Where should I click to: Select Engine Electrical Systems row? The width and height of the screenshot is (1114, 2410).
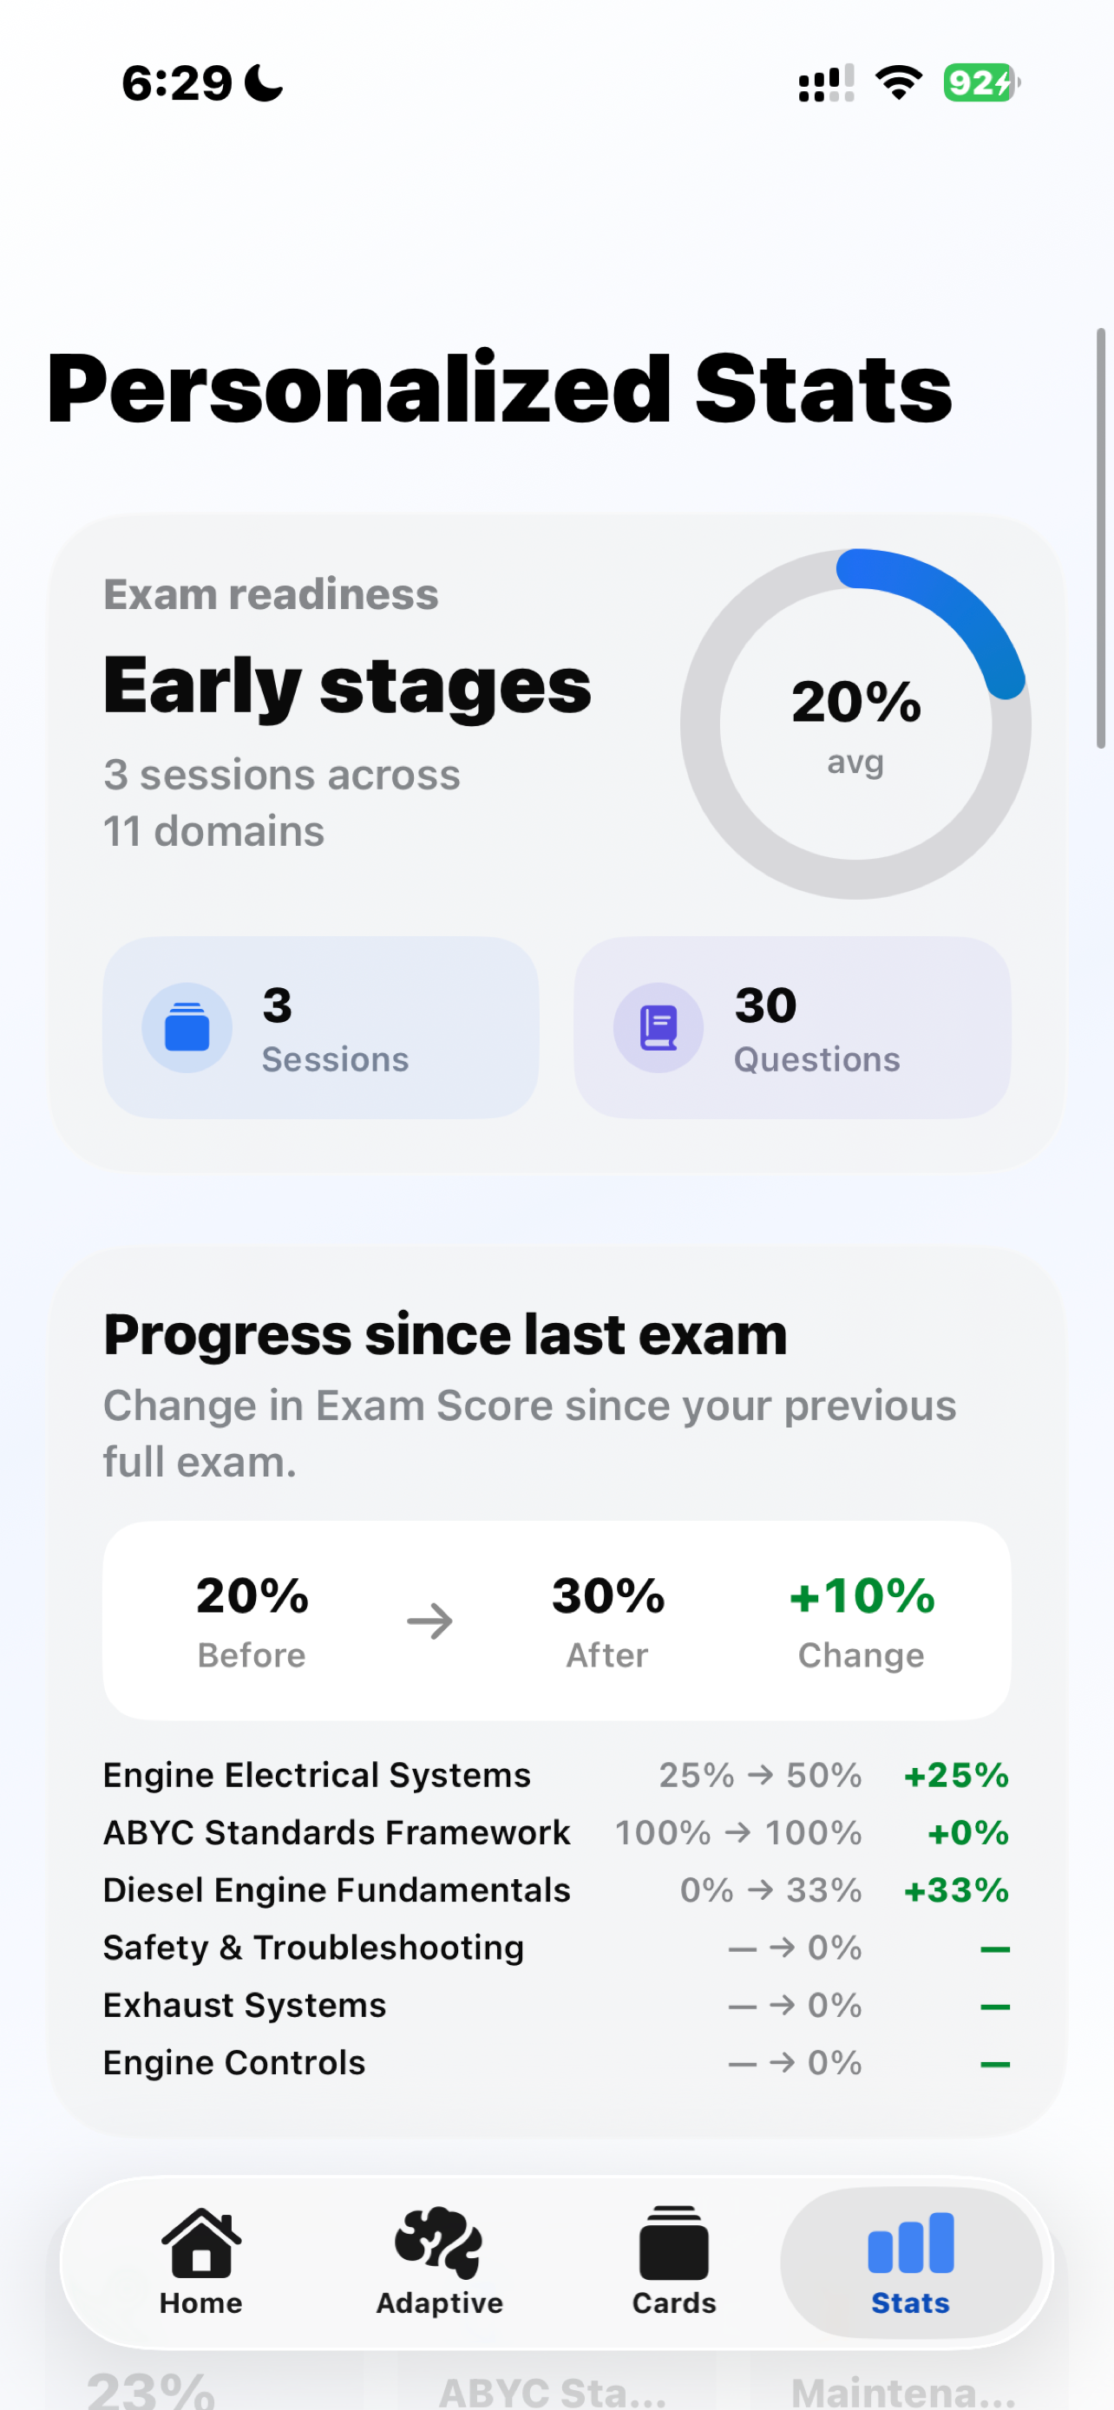click(x=556, y=1775)
